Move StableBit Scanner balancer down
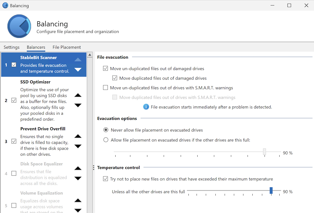The image size is (314, 213). (78, 70)
